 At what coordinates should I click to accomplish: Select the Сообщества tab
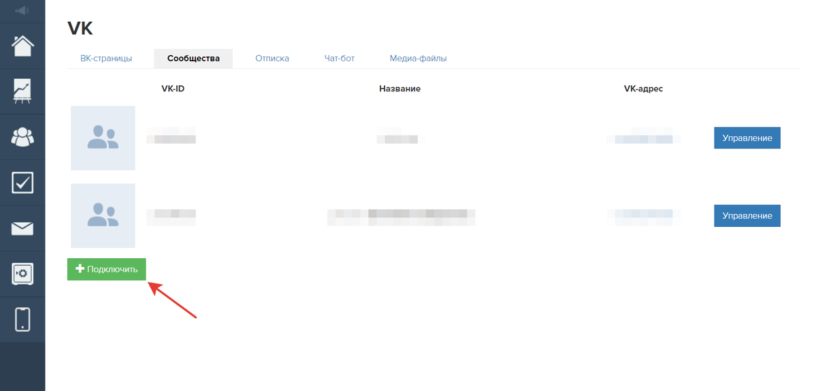pos(193,59)
